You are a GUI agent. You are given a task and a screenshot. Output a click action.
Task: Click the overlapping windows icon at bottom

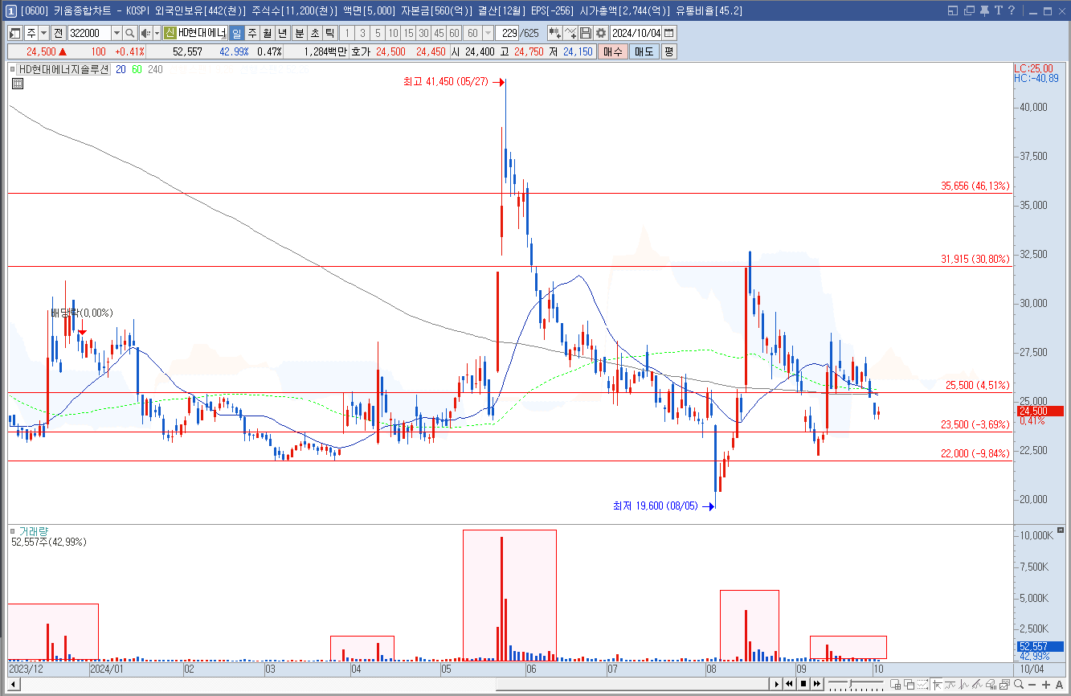(910, 684)
